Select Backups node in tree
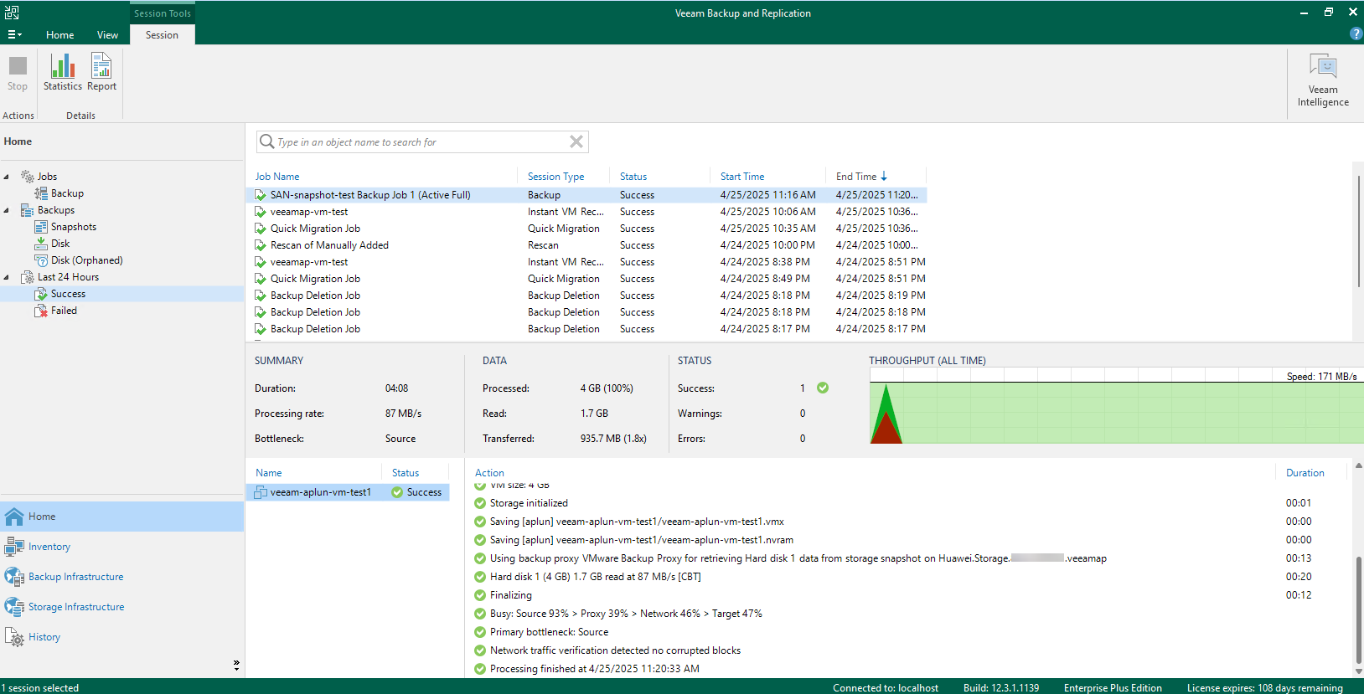This screenshot has height=694, width=1364. [56, 210]
